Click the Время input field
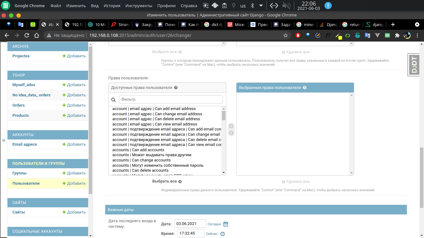The width and height of the screenshot is (424, 238). [191, 233]
